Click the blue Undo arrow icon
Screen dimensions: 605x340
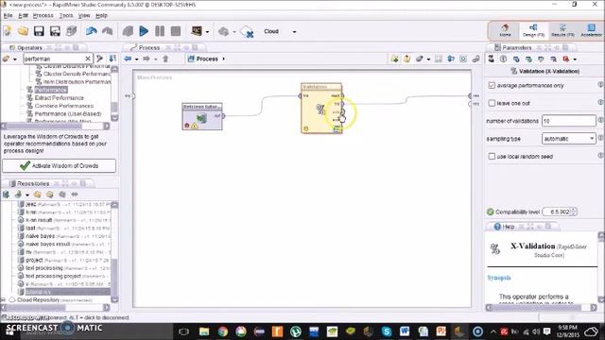(91, 31)
